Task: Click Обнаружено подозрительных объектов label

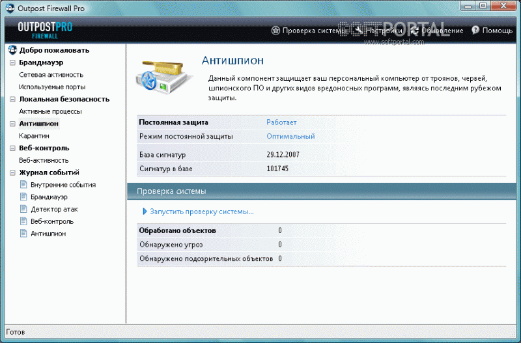Action: (206, 258)
